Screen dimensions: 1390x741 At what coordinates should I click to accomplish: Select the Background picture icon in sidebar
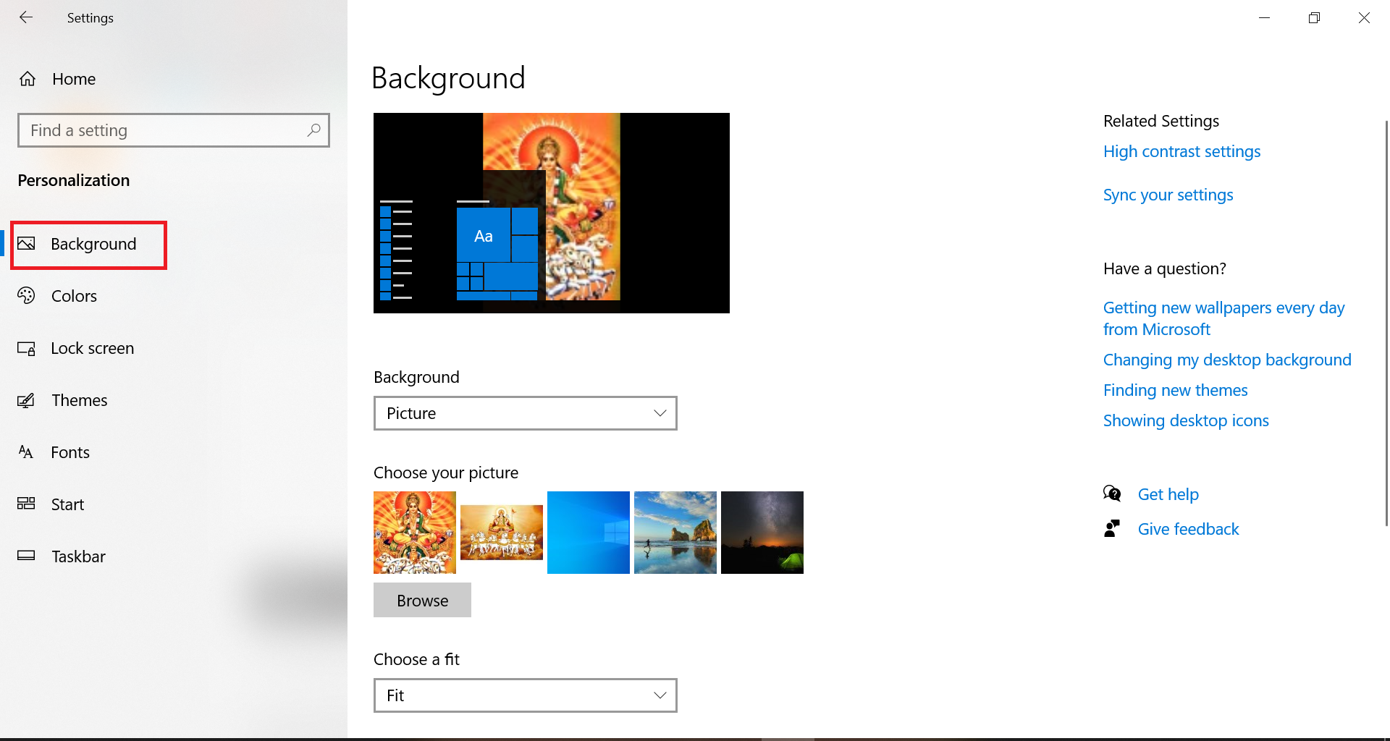click(x=26, y=244)
